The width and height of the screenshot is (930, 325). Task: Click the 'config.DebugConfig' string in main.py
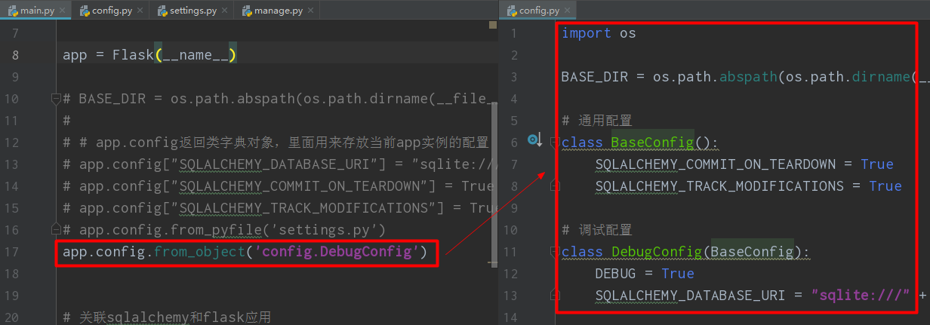(x=338, y=251)
